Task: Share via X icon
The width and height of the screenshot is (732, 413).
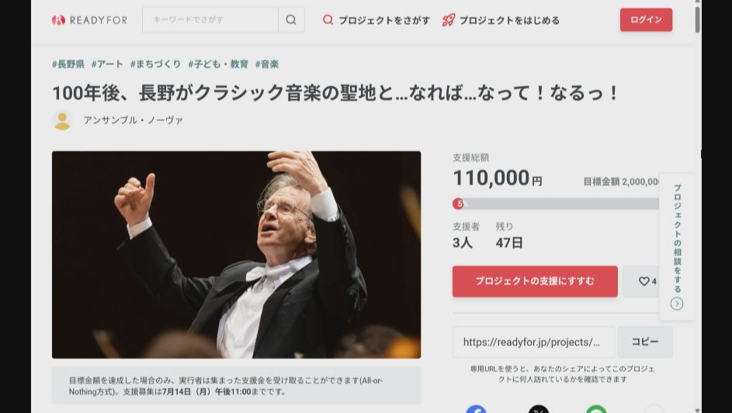Action: [538, 409]
